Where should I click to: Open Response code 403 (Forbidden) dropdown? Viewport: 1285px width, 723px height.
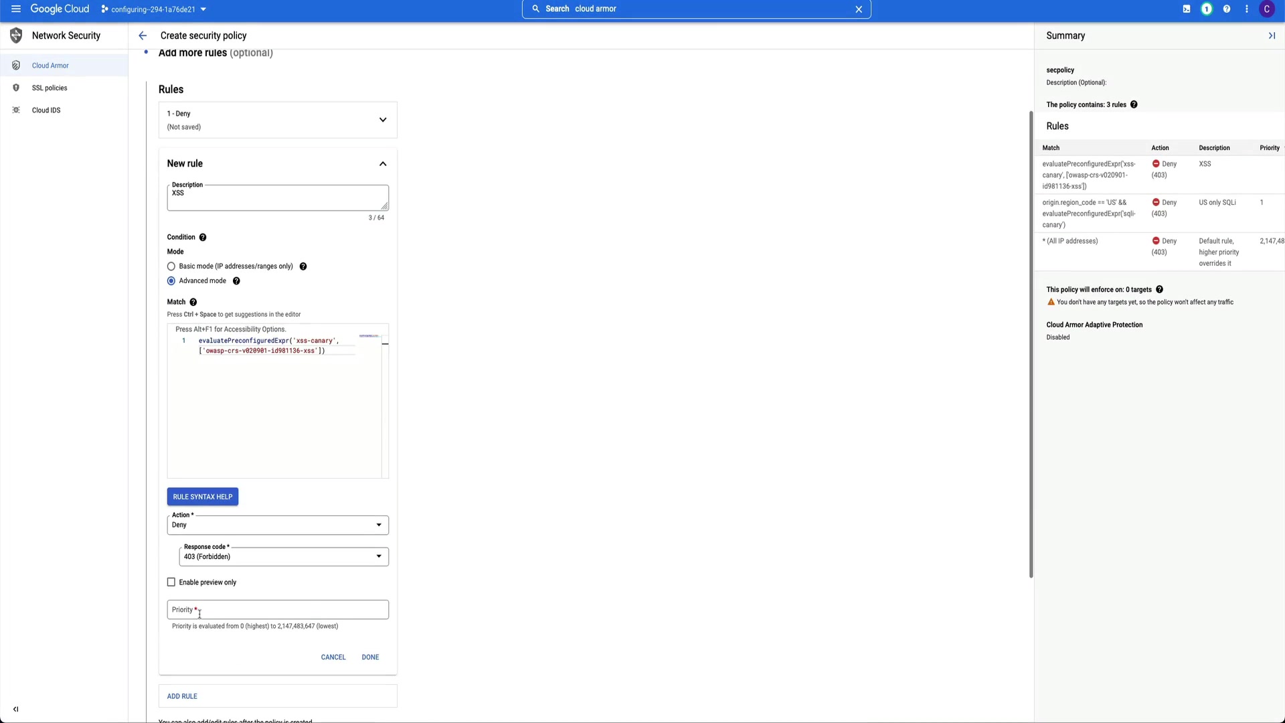pyautogui.click(x=283, y=556)
